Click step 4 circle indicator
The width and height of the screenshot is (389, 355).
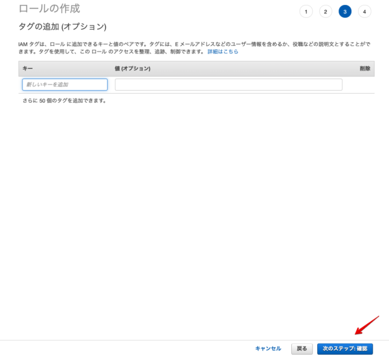[x=365, y=12]
